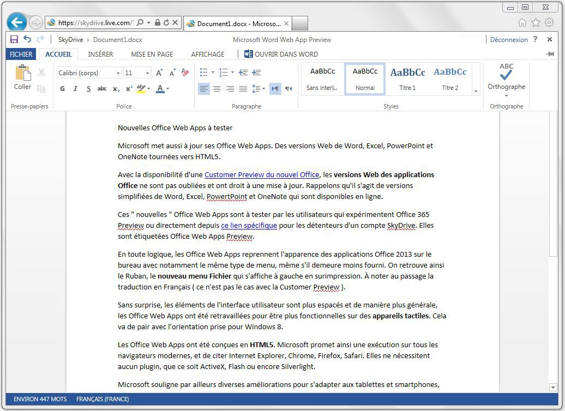Viewport: 565px width, 411px height.
Task: Expand the bullet list style arrow
Action: click(x=213, y=72)
